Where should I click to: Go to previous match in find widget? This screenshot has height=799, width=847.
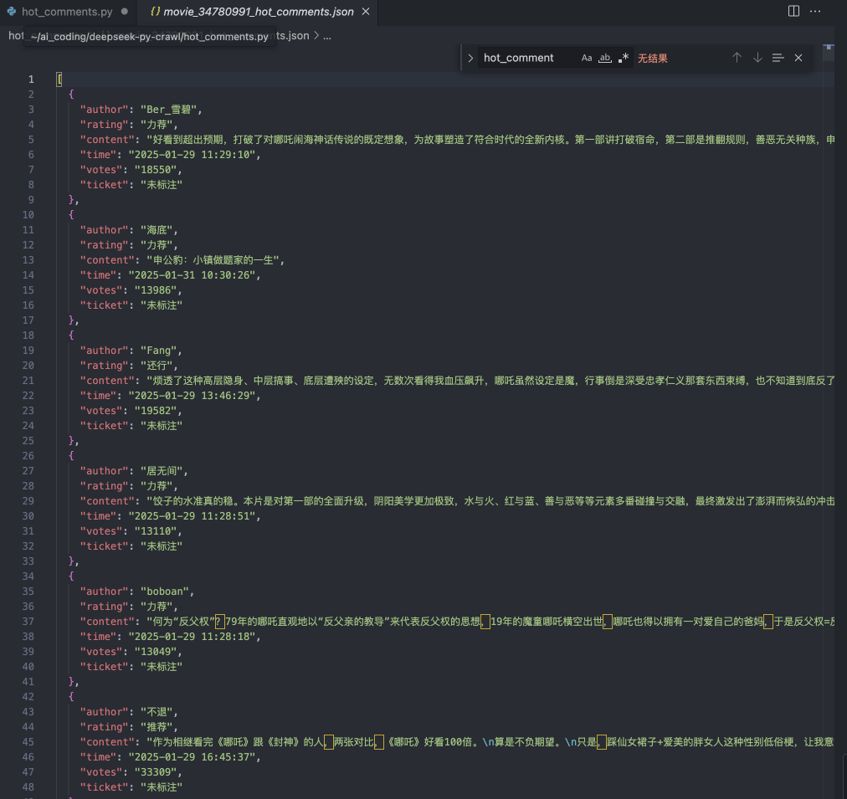pos(737,58)
